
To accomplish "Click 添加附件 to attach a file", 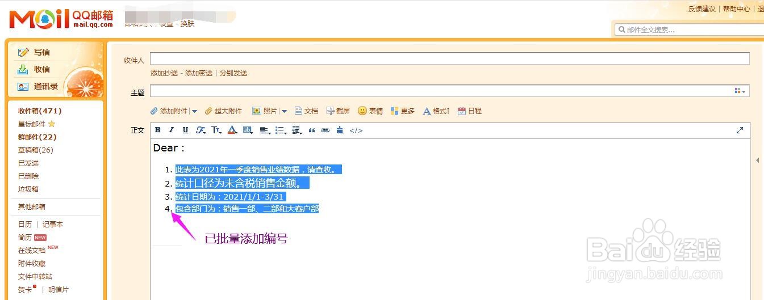I will pos(169,111).
